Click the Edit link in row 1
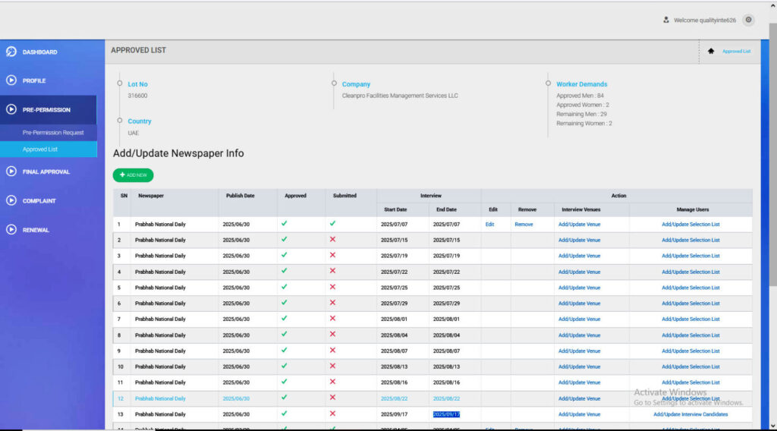This screenshot has height=431, width=777. [x=490, y=225]
